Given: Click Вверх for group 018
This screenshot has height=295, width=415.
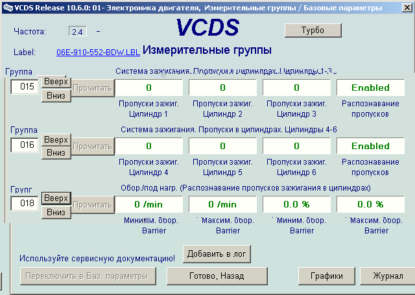Looking at the screenshot, I should pos(56,198).
